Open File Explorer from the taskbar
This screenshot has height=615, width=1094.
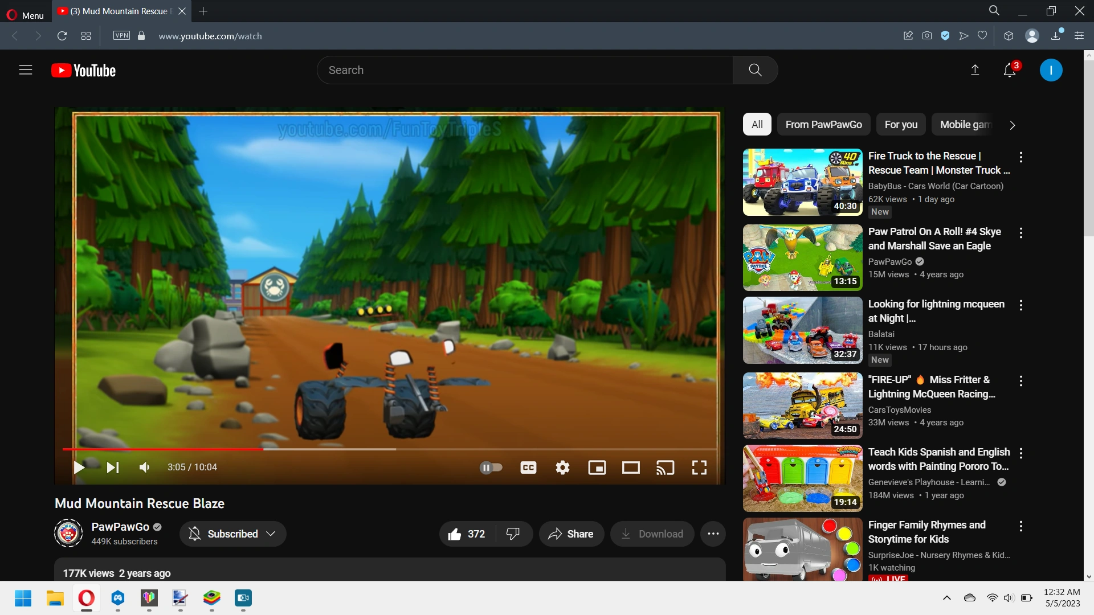[55, 598]
